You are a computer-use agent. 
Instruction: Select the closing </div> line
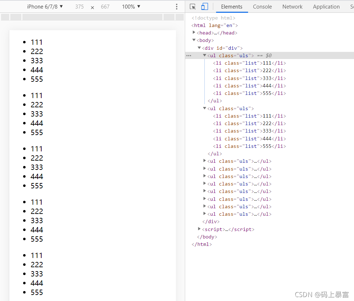tap(211, 221)
